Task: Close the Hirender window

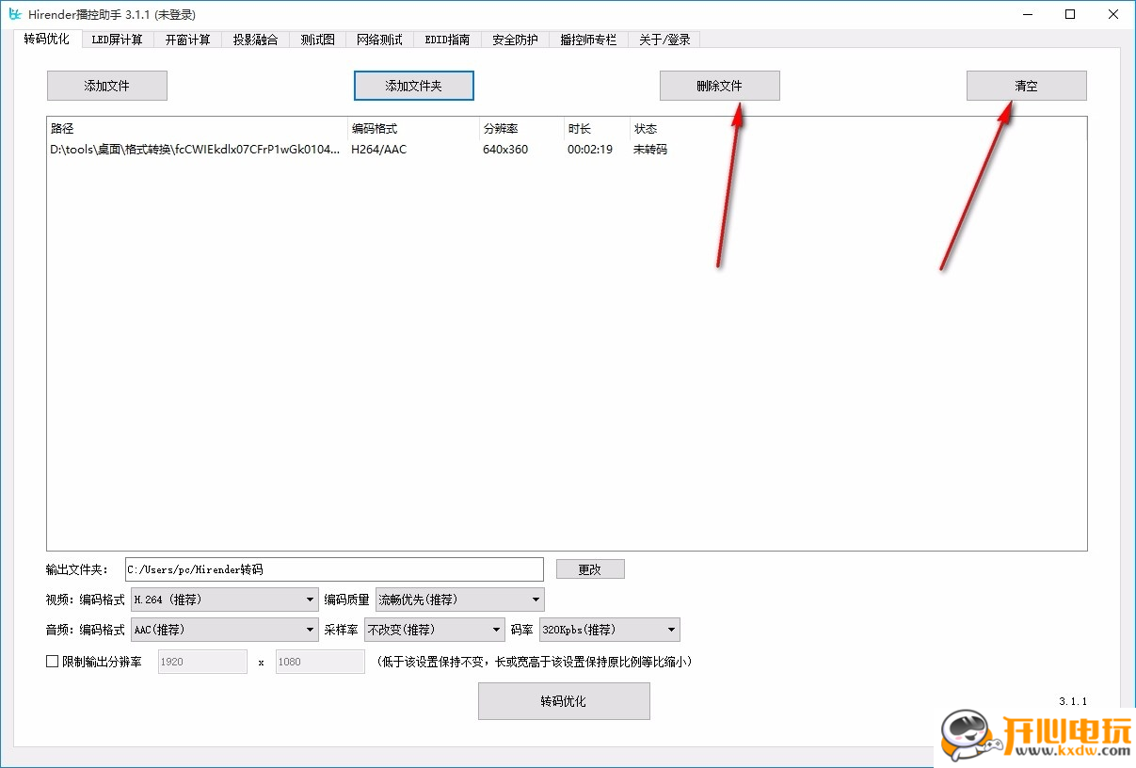Action: (1114, 14)
